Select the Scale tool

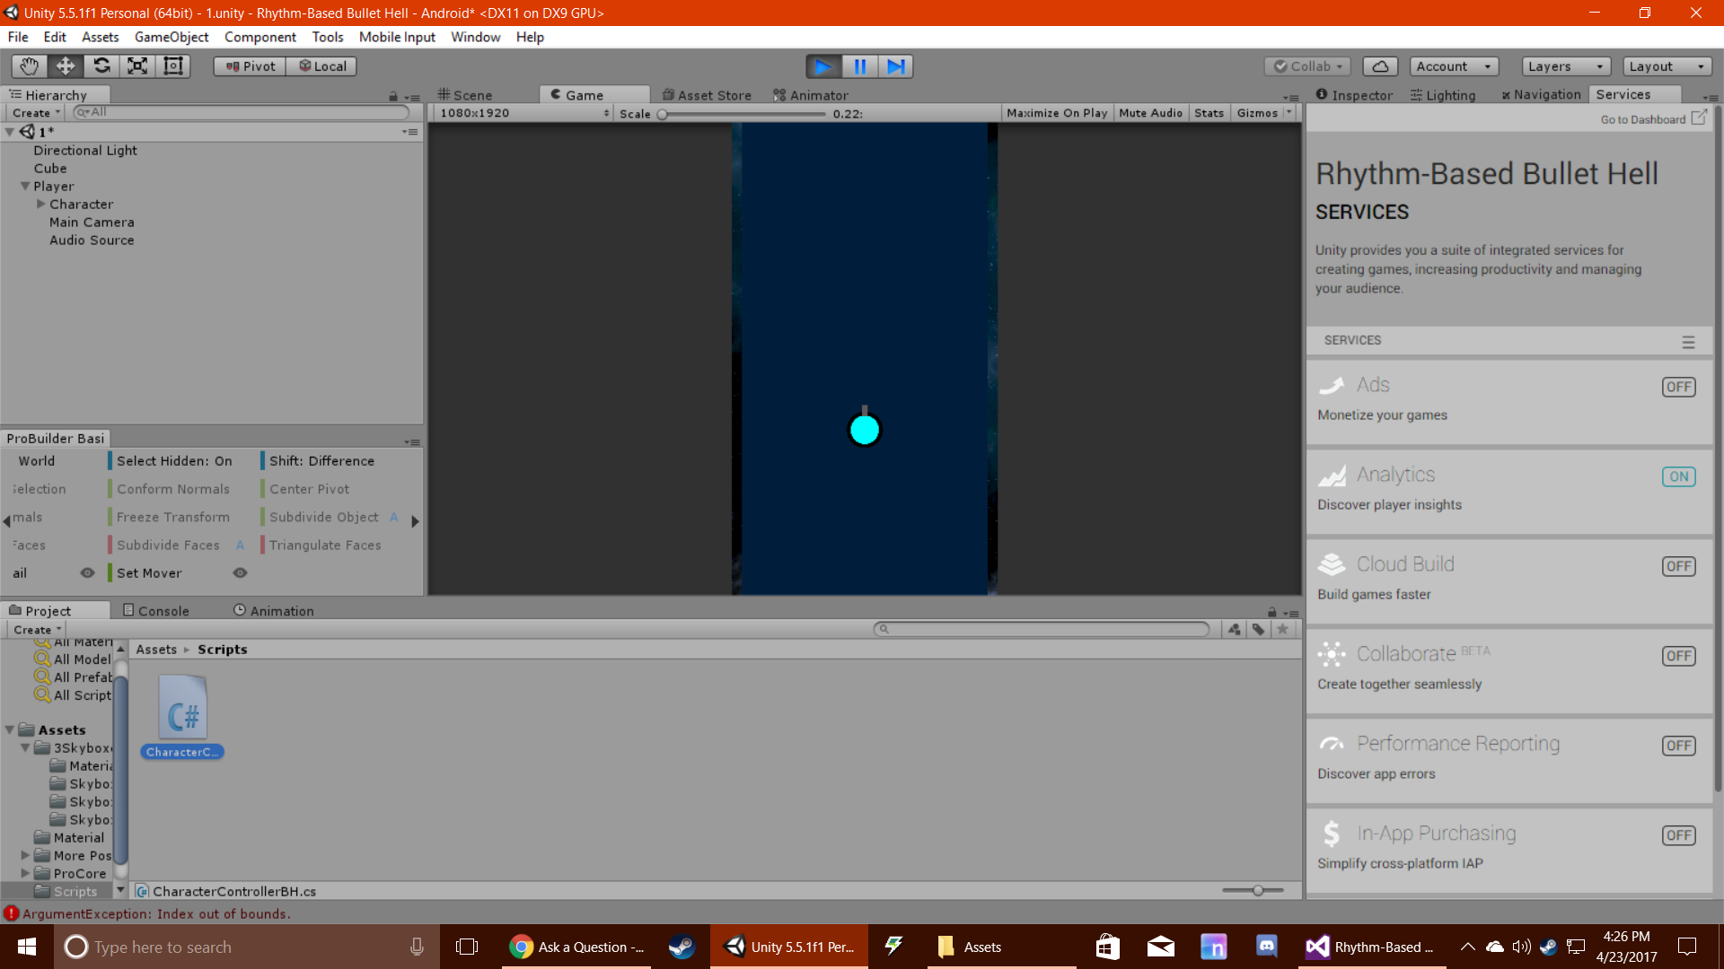tap(137, 66)
